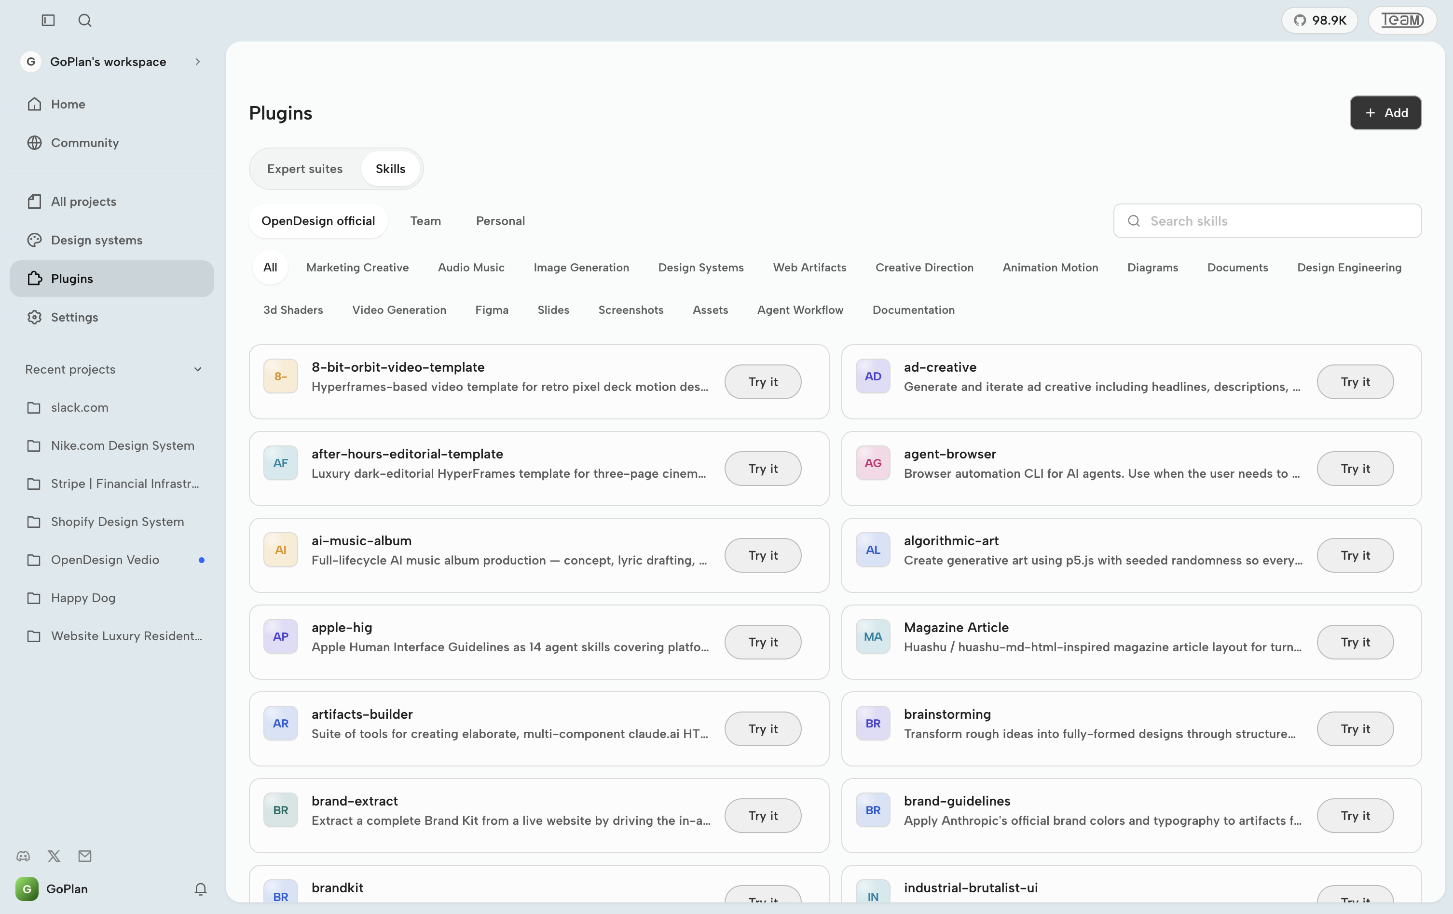Open Happy Dog project
The width and height of the screenshot is (1453, 914).
tap(111, 598)
